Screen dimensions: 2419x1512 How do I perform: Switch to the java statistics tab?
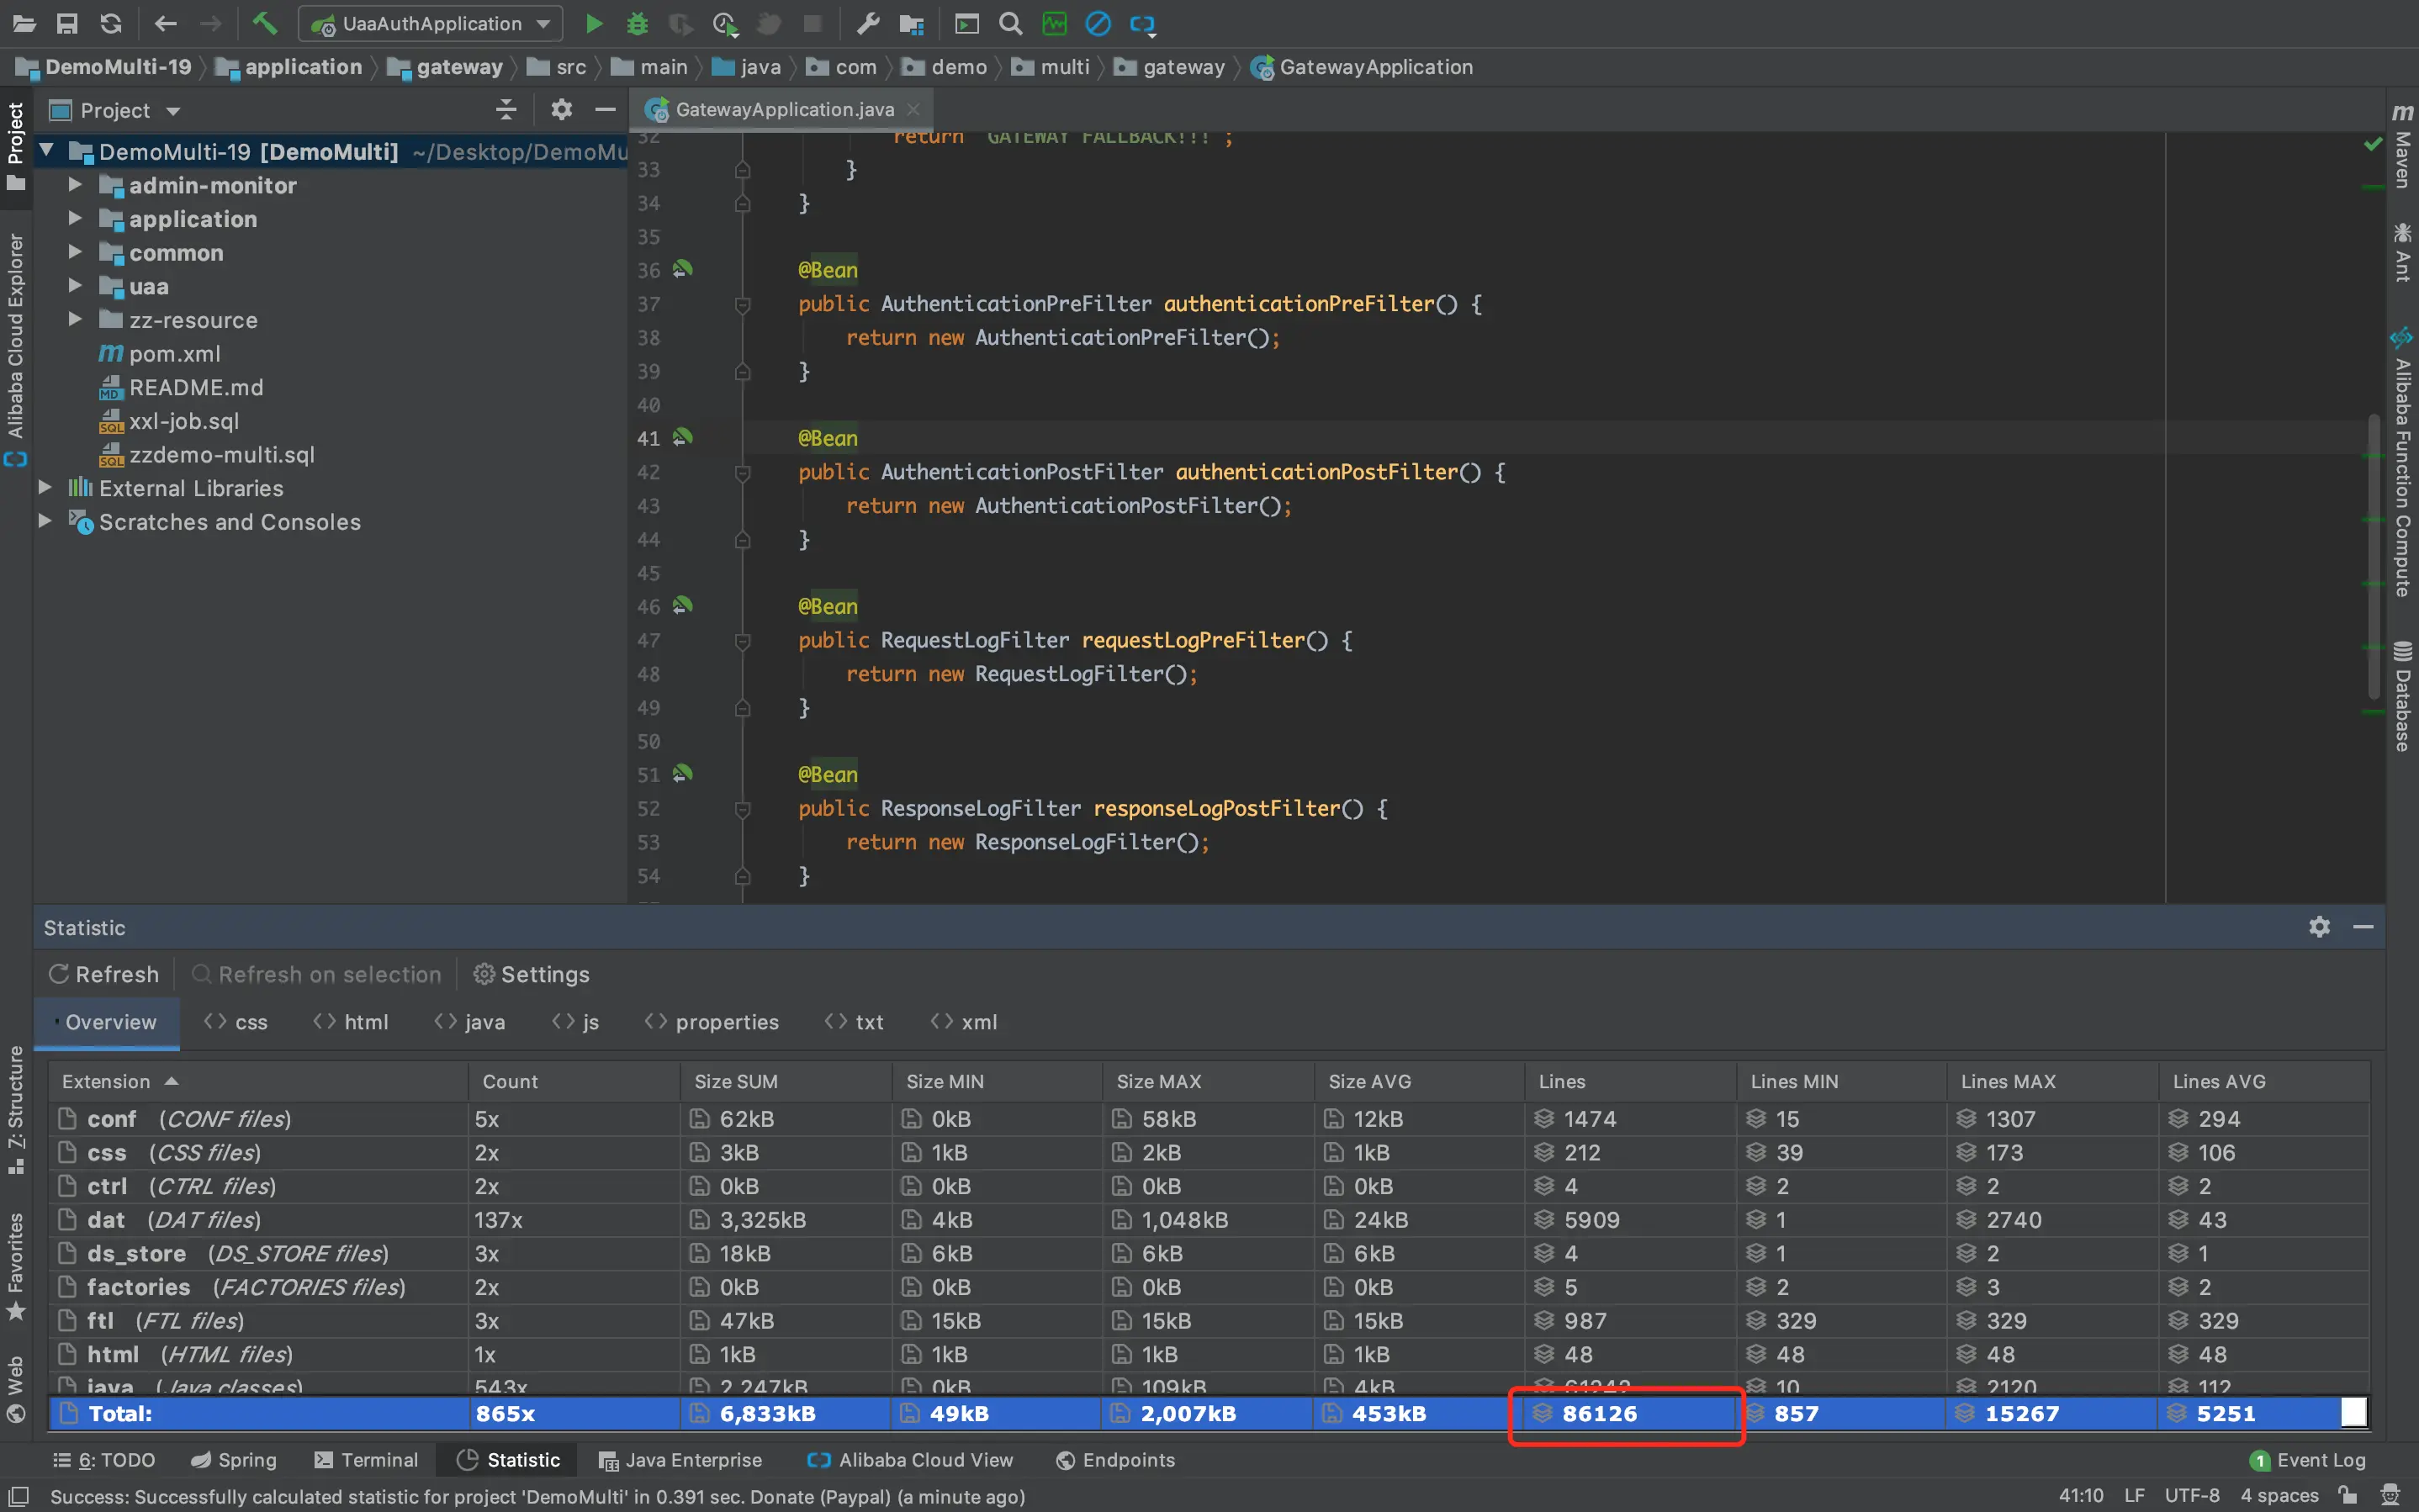[x=470, y=1022]
